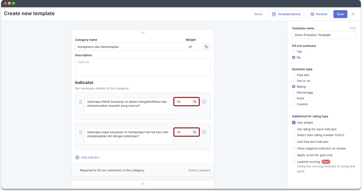Image resolution: width=362 pixels, height=191 pixels.
Task: Grab the first indicator's drag handle
Action: 81,102
